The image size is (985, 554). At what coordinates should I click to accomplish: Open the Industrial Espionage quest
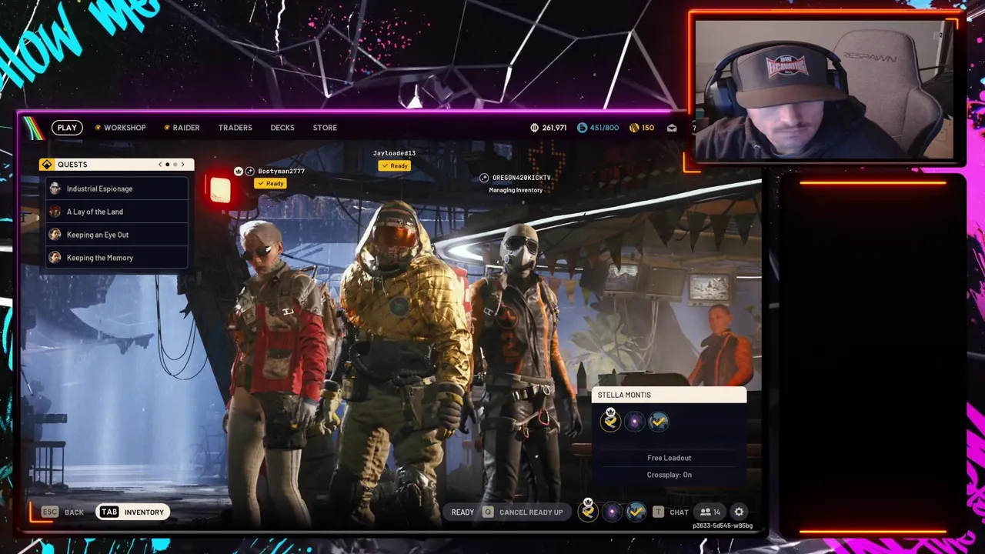coord(115,189)
